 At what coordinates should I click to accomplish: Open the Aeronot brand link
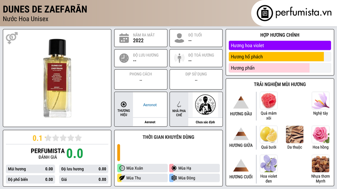coord(150,105)
